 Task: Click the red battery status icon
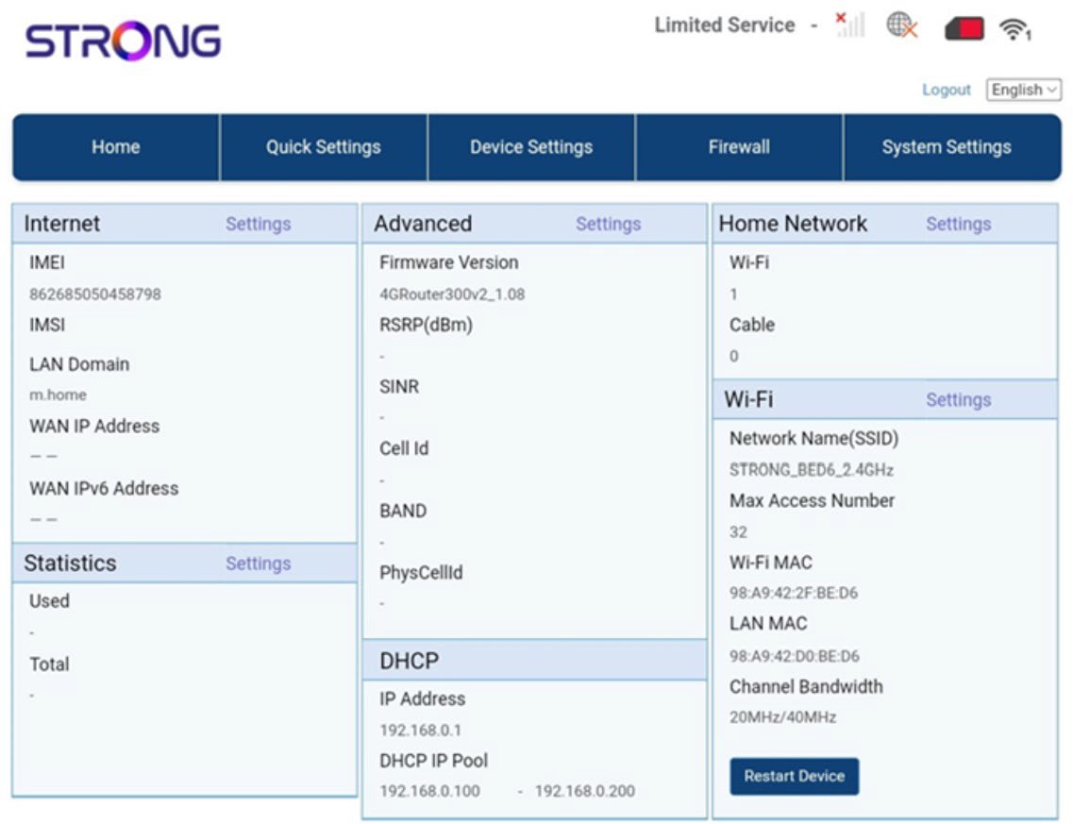pyautogui.click(x=964, y=28)
